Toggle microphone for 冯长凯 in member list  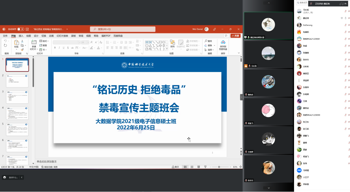[x=345, y=11]
